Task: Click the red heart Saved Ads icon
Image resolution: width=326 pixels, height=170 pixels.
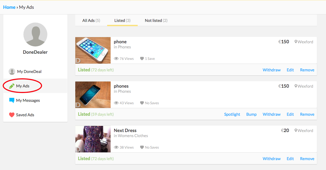Action: 12,115
